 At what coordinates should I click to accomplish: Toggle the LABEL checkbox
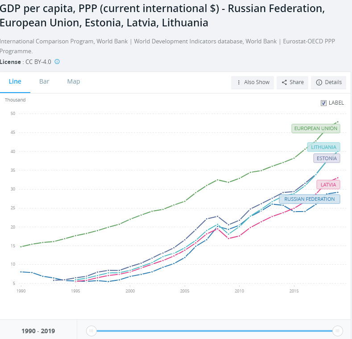[x=323, y=103]
